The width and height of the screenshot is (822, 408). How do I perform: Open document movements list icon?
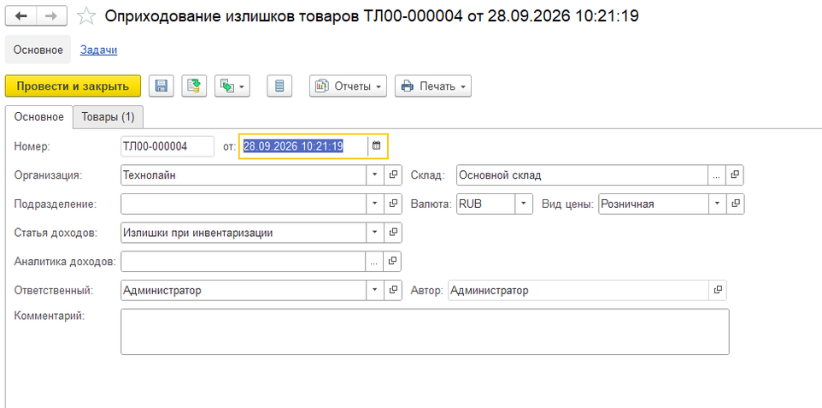[279, 86]
